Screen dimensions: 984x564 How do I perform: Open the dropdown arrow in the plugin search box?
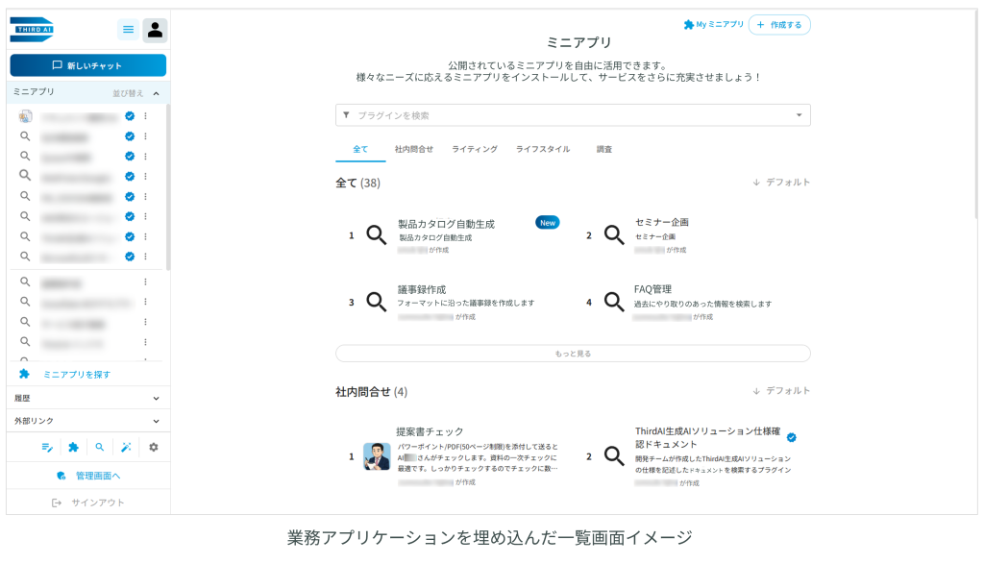(799, 115)
